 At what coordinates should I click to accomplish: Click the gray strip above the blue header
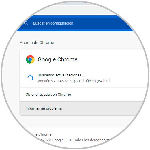[75, 10]
